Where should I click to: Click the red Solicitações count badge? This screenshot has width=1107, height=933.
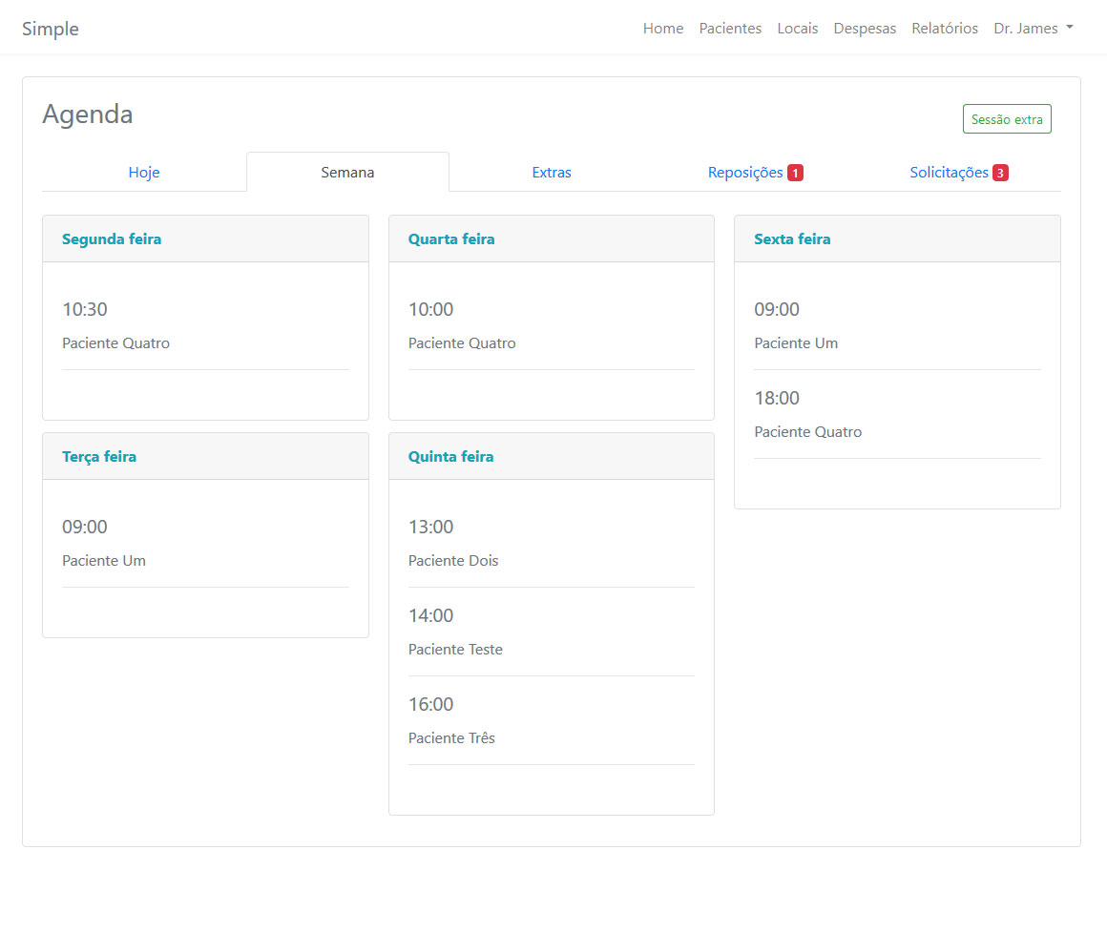(1000, 173)
